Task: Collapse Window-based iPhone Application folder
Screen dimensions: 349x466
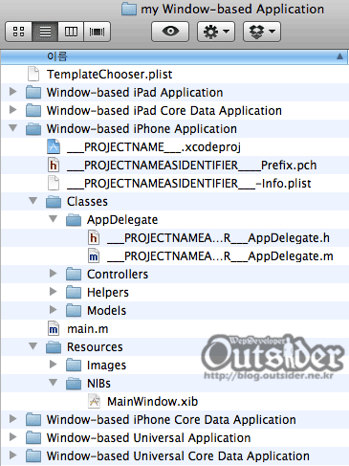Action: 13,128
